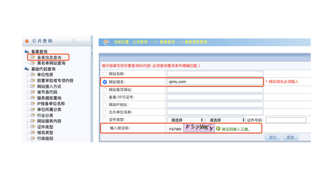Open 黑名单网站查询 in the tree

click(51, 63)
